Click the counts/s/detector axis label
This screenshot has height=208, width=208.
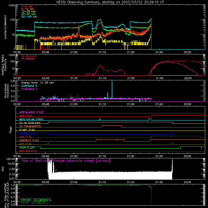click(x=5, y=27)
